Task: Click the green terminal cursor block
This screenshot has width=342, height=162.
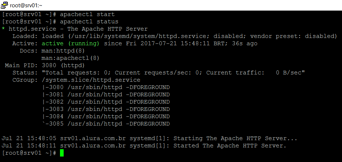Action: point(62,153)
